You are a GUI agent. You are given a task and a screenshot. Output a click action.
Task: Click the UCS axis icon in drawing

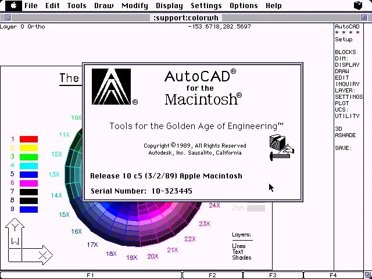point(28,242)
